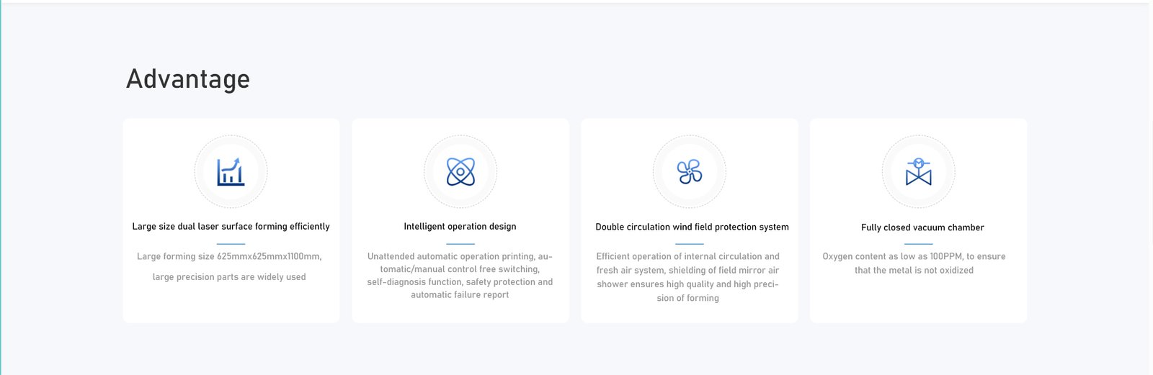Open 'Large size dual laser surface forming efficiently' title
Viewport: 1153px width, 375px height.
[231, 227]
